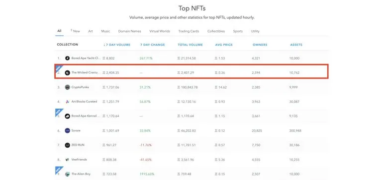Click the CryptoPunks collection name link

(80, 87)
